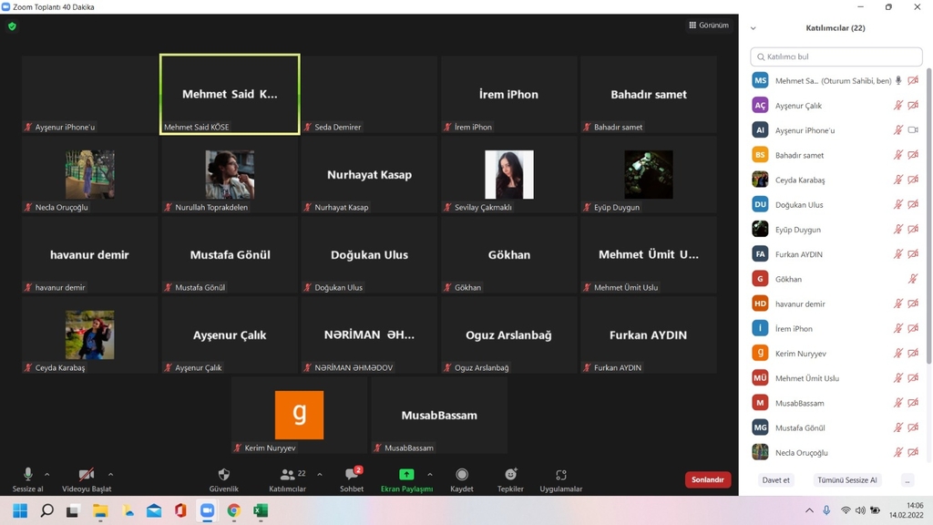933x525 pixels.
Task: Click Nurullah Toprakdelen video tile photo
Action: (x=230, y=174)
